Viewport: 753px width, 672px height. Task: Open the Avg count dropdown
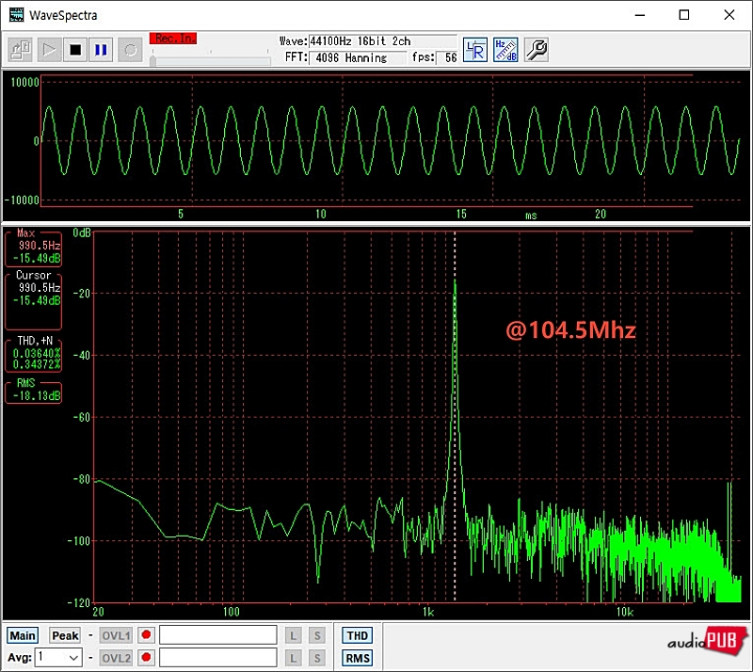pos(58,657)
